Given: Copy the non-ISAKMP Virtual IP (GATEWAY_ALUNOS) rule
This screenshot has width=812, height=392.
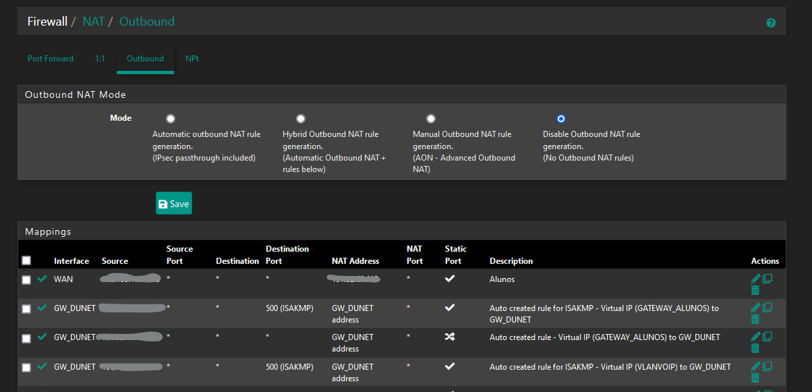Looking at the screenshot, I should tap(767, 337).
